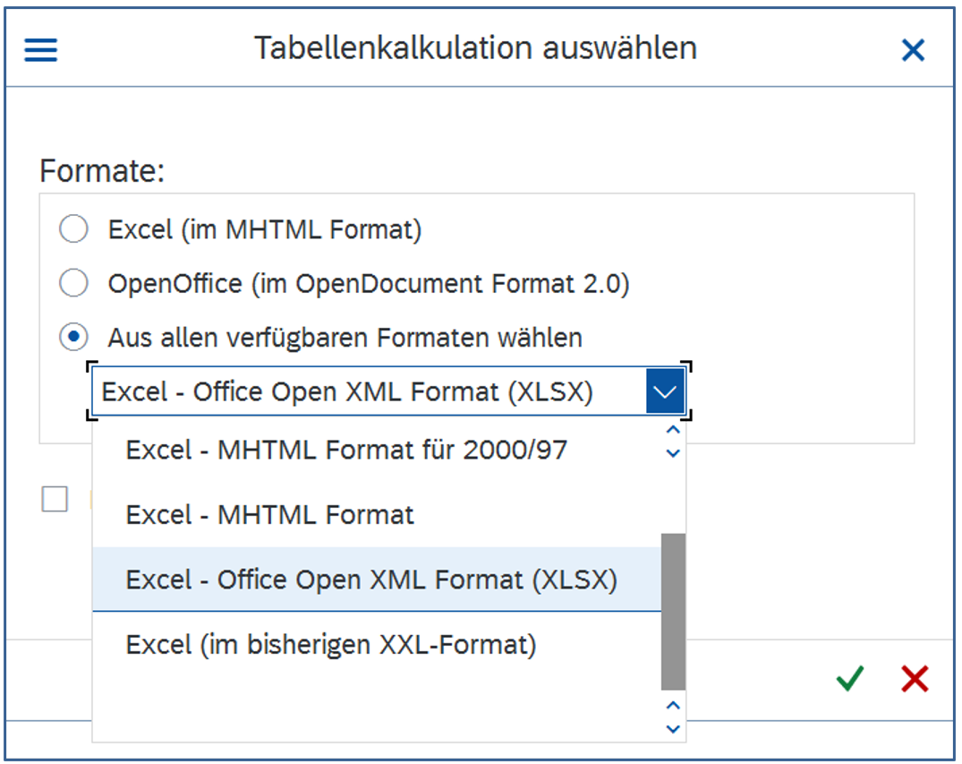Select highlighted 'Excel - Office Open XML Format (XLSX)' entry

(371, 579)
